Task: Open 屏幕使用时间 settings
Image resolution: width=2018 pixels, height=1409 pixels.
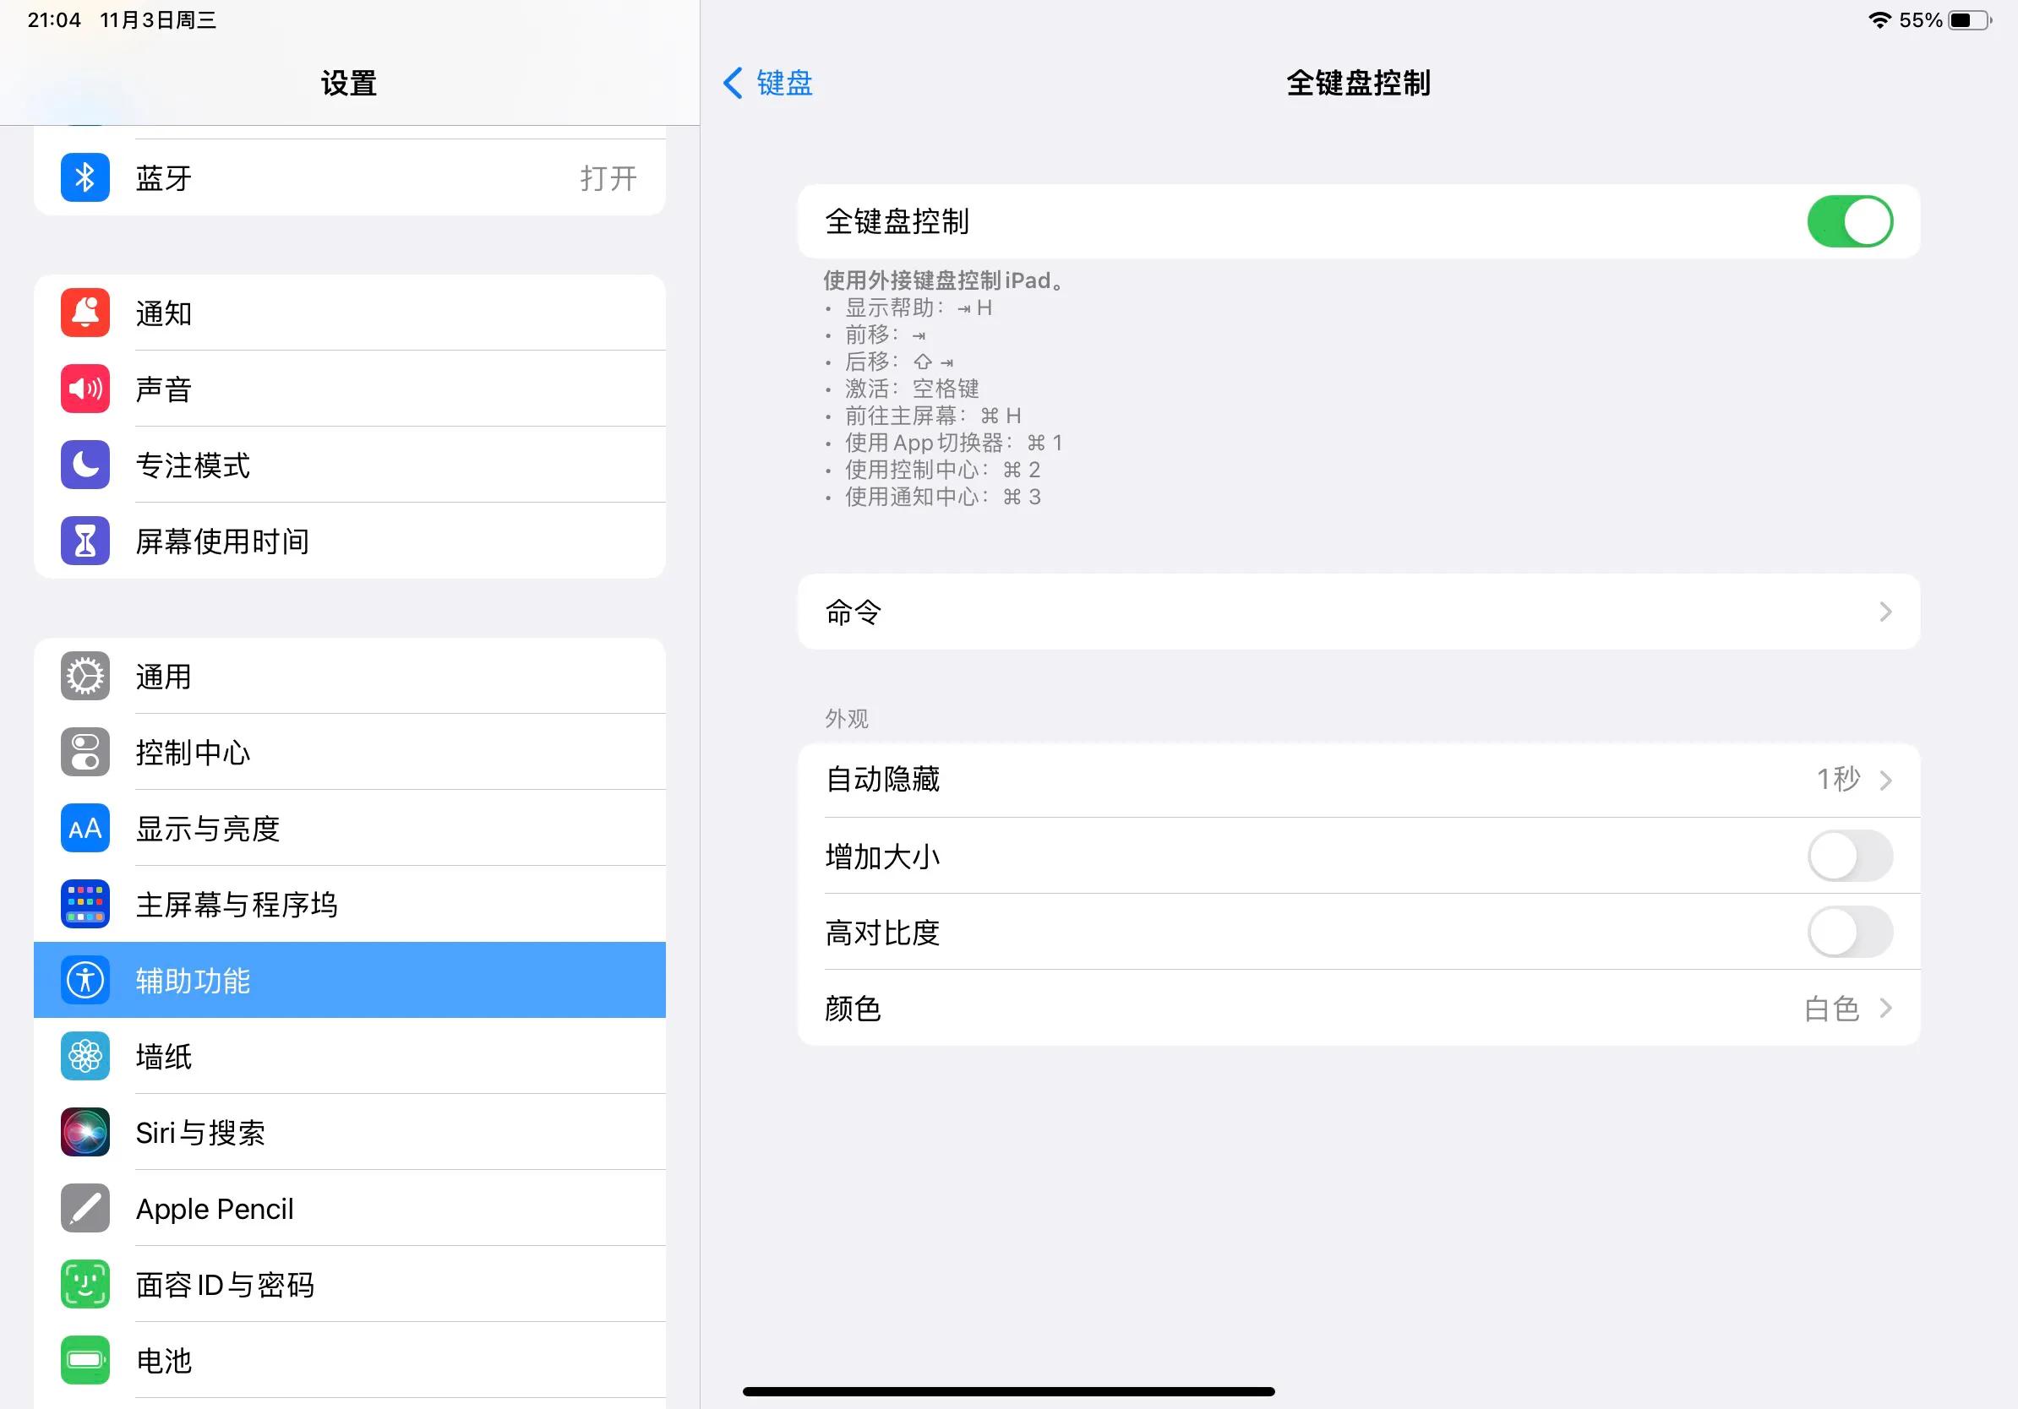Action: click(349, 541)
